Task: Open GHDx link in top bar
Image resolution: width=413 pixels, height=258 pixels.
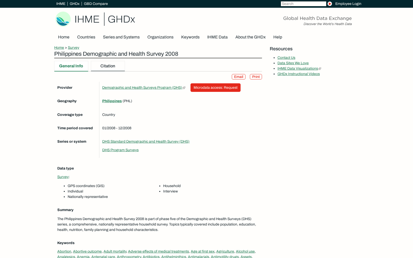Action: 75,4
